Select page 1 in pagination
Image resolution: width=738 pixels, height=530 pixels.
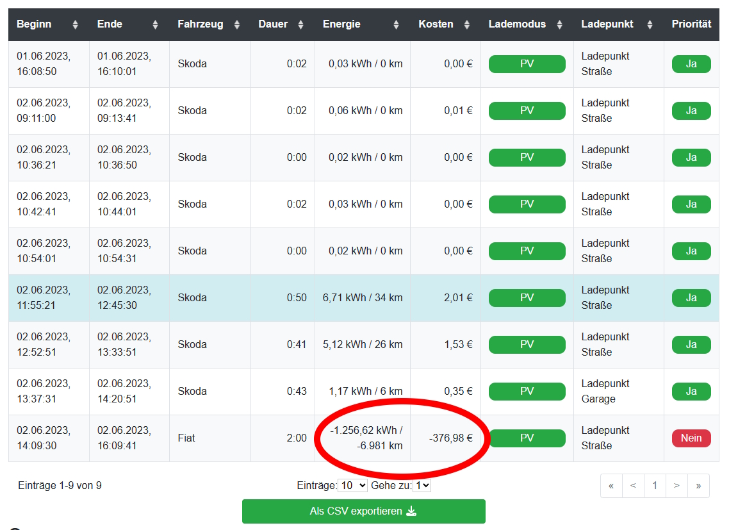[655, 486]
